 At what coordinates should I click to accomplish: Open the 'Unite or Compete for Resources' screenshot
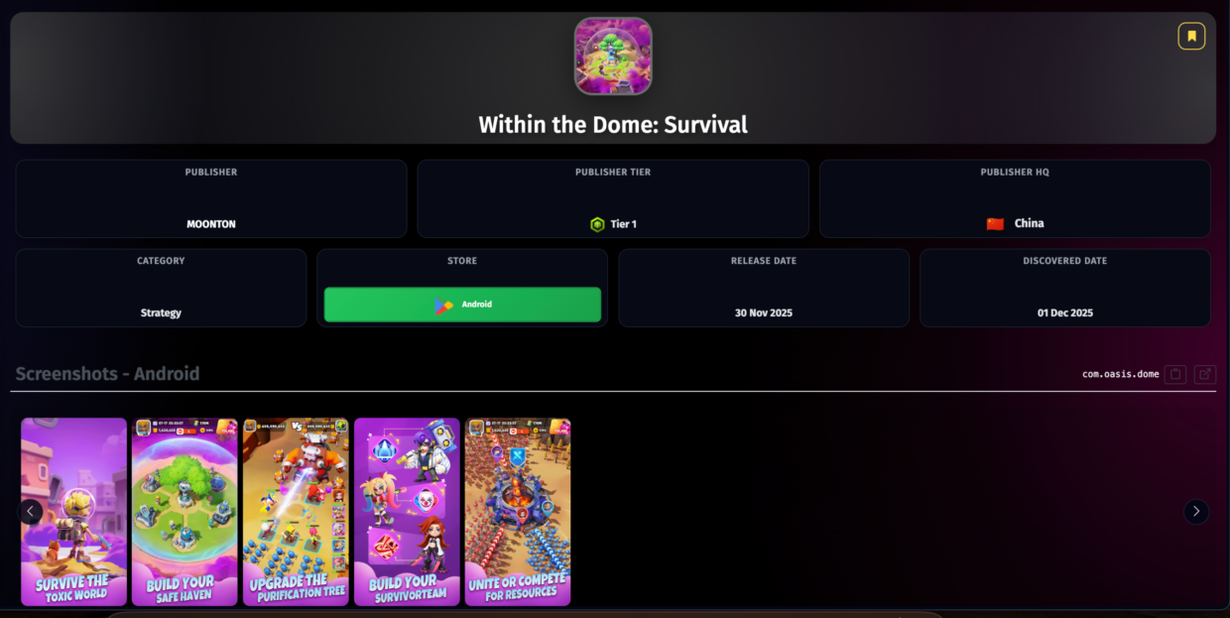click(518, 512)
